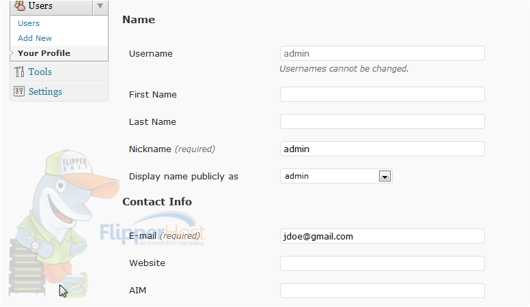Click the FlipperHost logo watermark

point(152,229)
